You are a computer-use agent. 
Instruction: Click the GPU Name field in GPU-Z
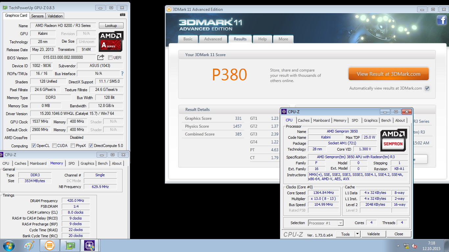(63, 26)
